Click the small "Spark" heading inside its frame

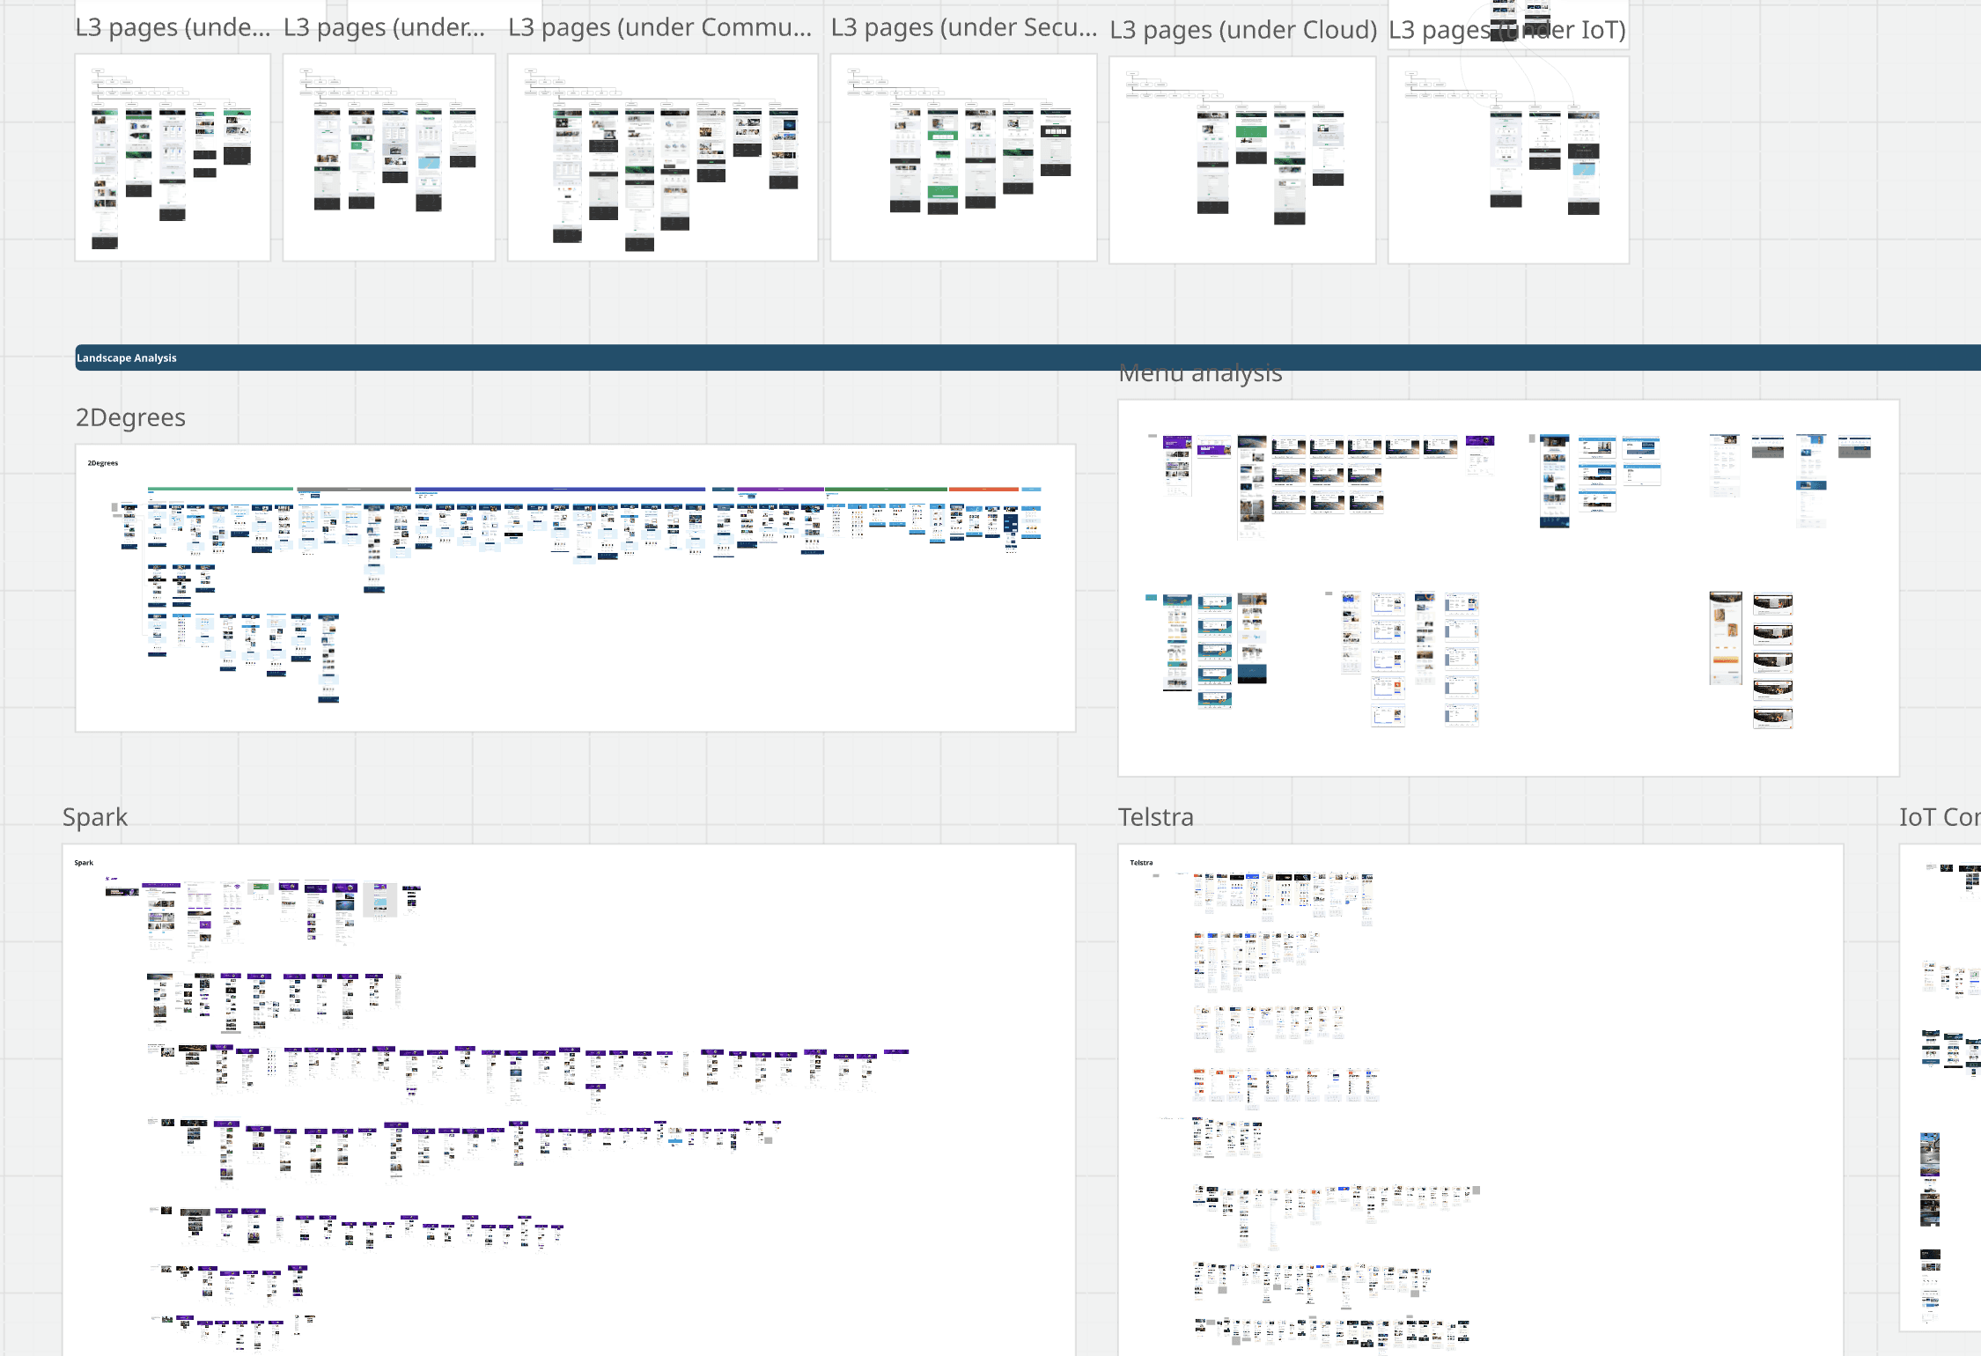tap(84, 863)
